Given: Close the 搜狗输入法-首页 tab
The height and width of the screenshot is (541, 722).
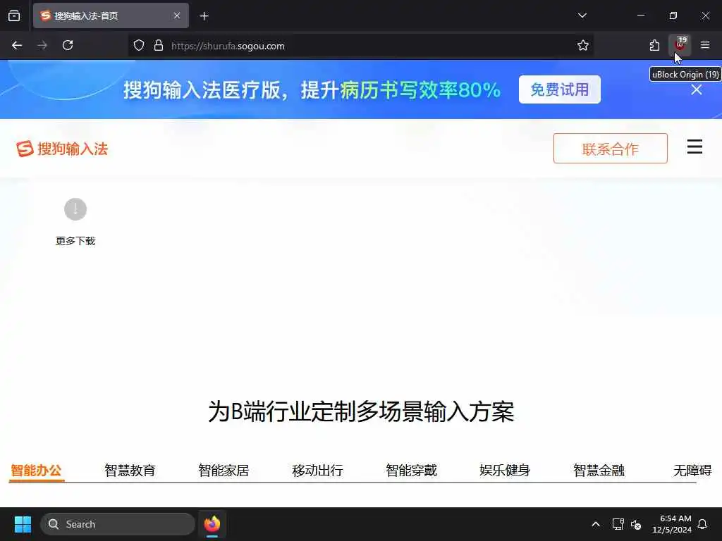Looking at the screenshot, I should (x=177, y=15).
